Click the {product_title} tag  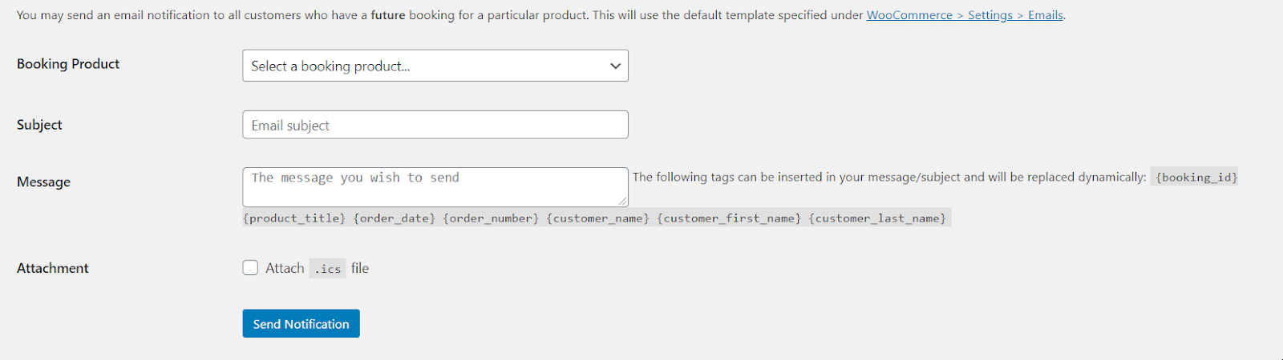pyautogui.click(x=294, y=218)
